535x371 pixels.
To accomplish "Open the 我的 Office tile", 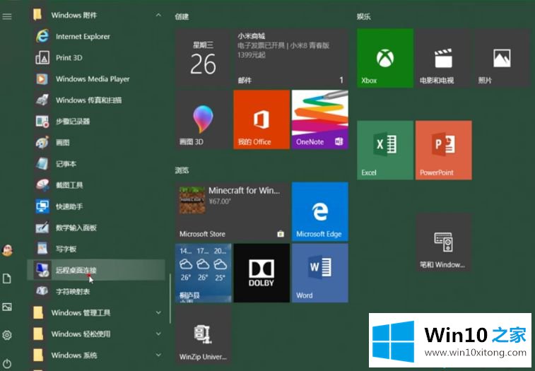I will pyautogui.click(x=261, y=119).
